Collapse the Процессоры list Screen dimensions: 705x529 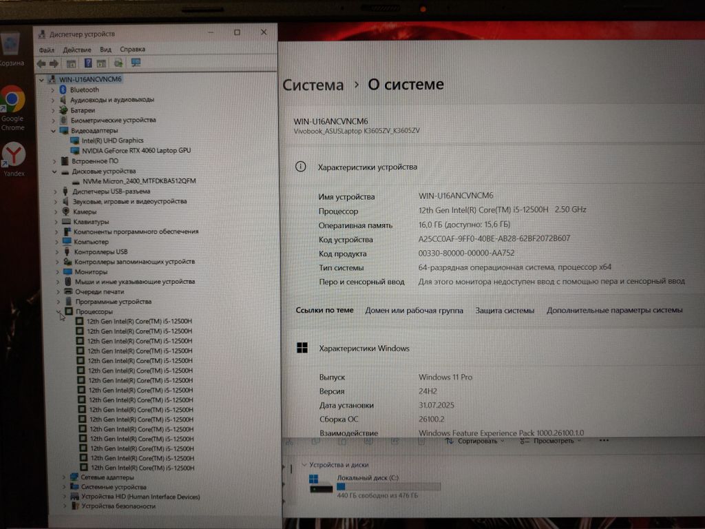pos(60,312)
